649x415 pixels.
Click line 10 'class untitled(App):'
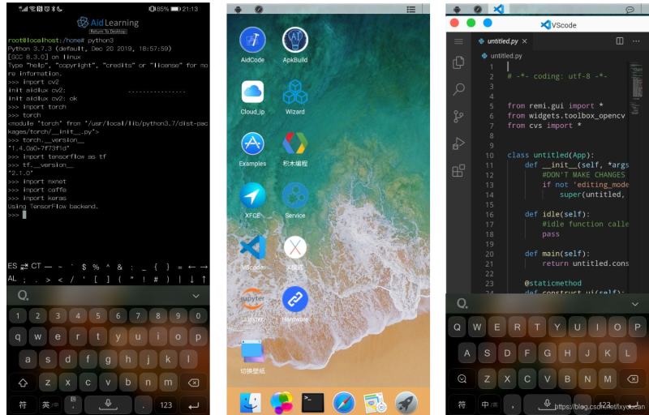[x=551, y=155]
